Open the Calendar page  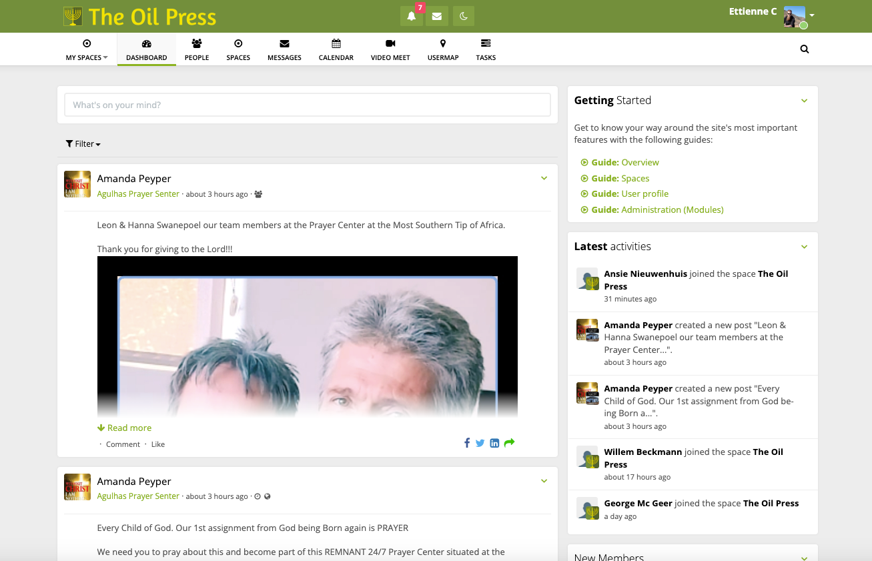point(336,49)
